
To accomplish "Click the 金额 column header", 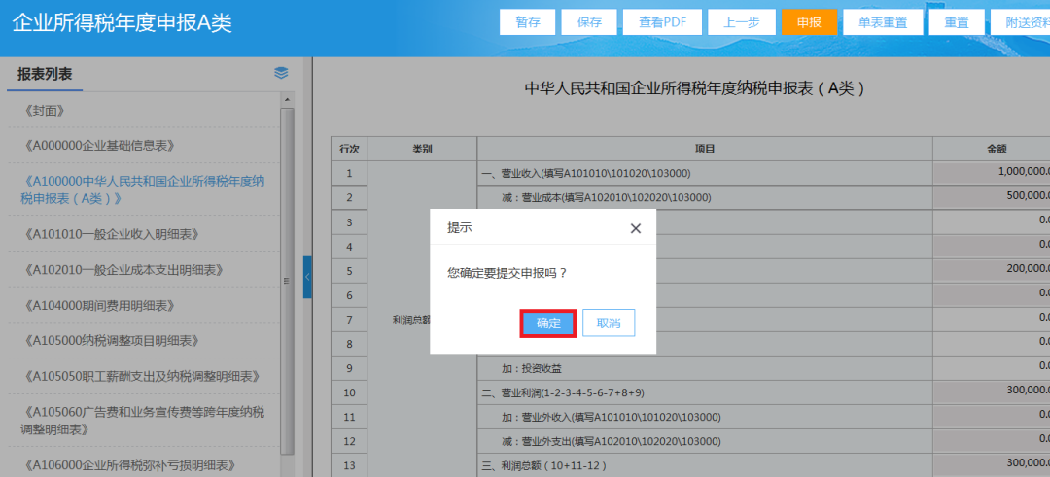I will [x=991, y=150].
